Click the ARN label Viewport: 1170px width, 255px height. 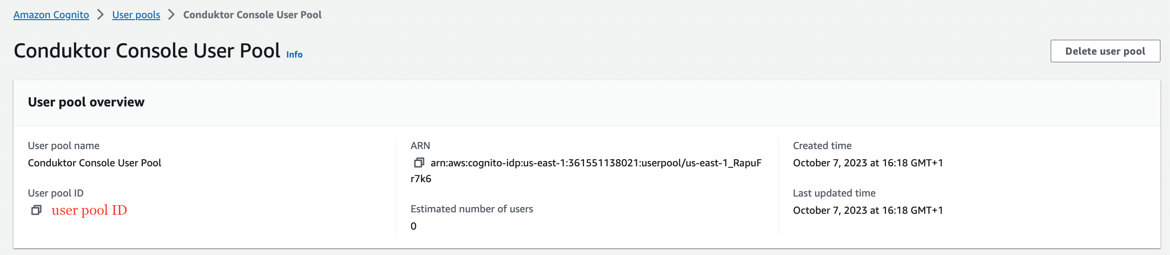pyautogui.click(x=420, y=146)
